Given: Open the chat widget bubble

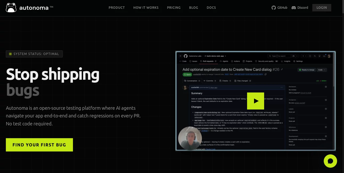Looking at the screenshot, I should tap(330, 161).
